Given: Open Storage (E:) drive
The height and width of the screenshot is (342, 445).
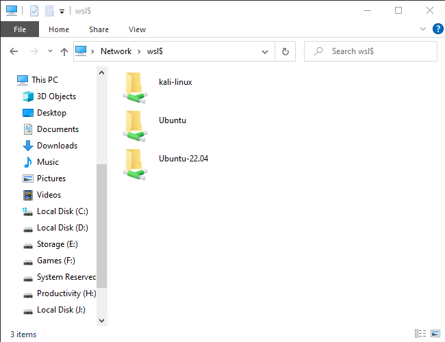Looking at the screenshot, I should tap(57, 244).
